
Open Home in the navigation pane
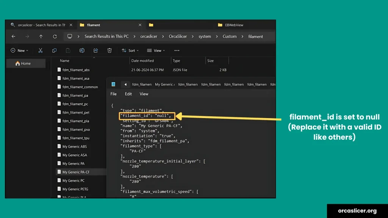pyautogui.click(x=26, y=63)
